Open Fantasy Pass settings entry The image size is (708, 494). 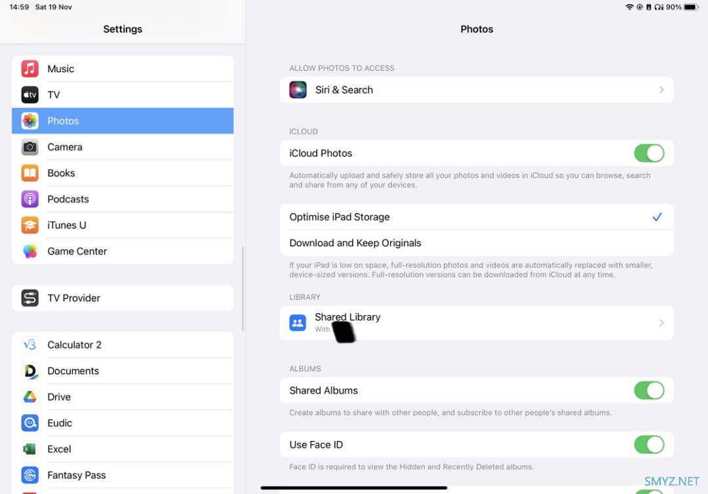coord(123,476)
